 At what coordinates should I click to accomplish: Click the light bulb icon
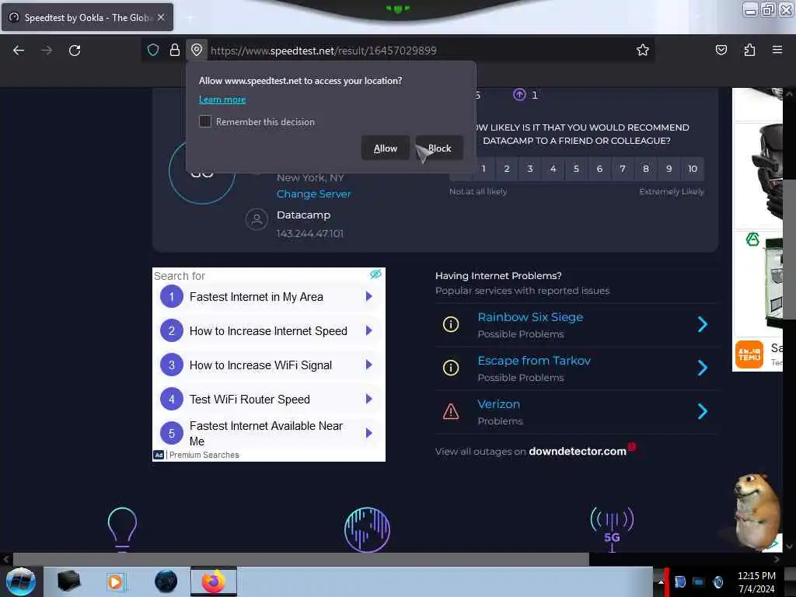[x=122, y=529]
